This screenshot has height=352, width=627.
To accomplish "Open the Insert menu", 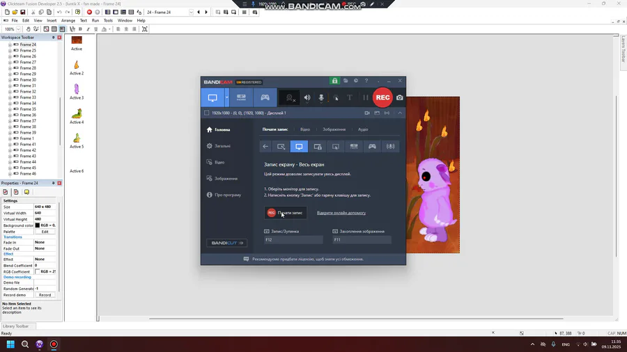I will tap(52, 20).
